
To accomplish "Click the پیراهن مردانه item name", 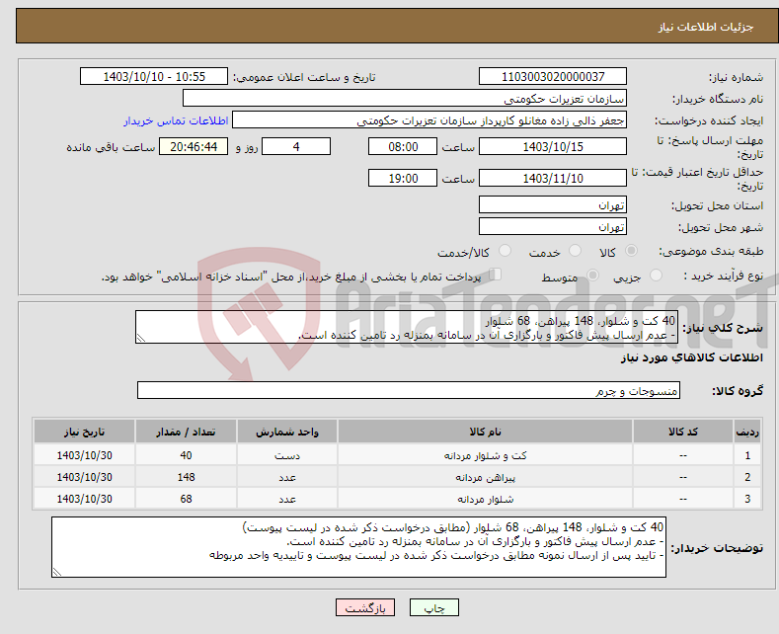I will [485, 478].
